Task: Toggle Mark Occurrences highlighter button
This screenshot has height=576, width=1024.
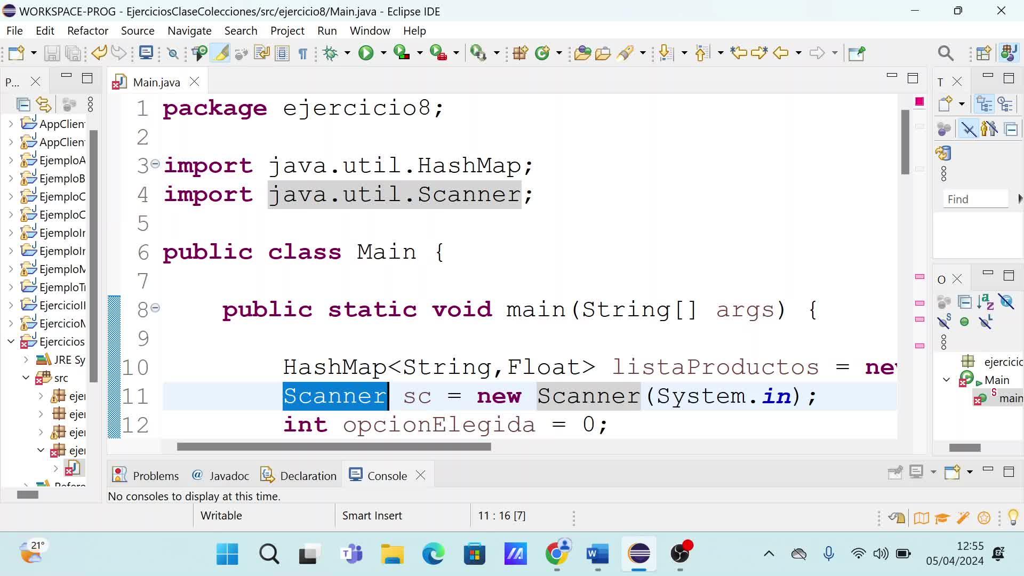Action: tap(221, 53)
